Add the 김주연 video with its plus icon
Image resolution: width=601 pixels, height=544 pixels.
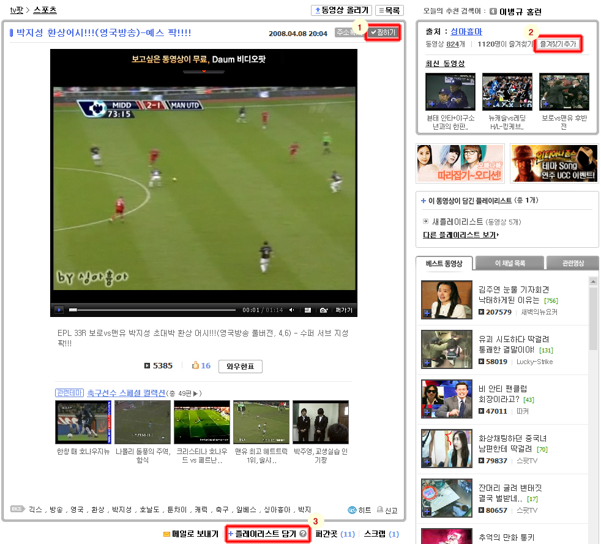tap(427, 313)
